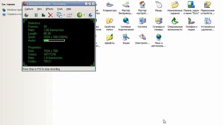
Task: Open Camtasia Recorder help question-mark icon
Action: 91,15
